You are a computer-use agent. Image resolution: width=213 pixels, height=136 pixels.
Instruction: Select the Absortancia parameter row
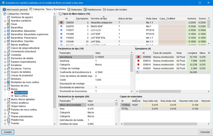point(94,57)
